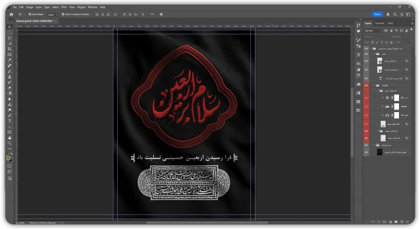Hide the Brightness adjustment layer
Screen dimensions: 420x229
(x=366, y=98)
